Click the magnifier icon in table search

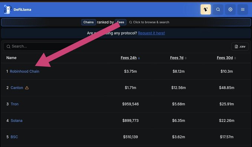(x=9, y=47)
